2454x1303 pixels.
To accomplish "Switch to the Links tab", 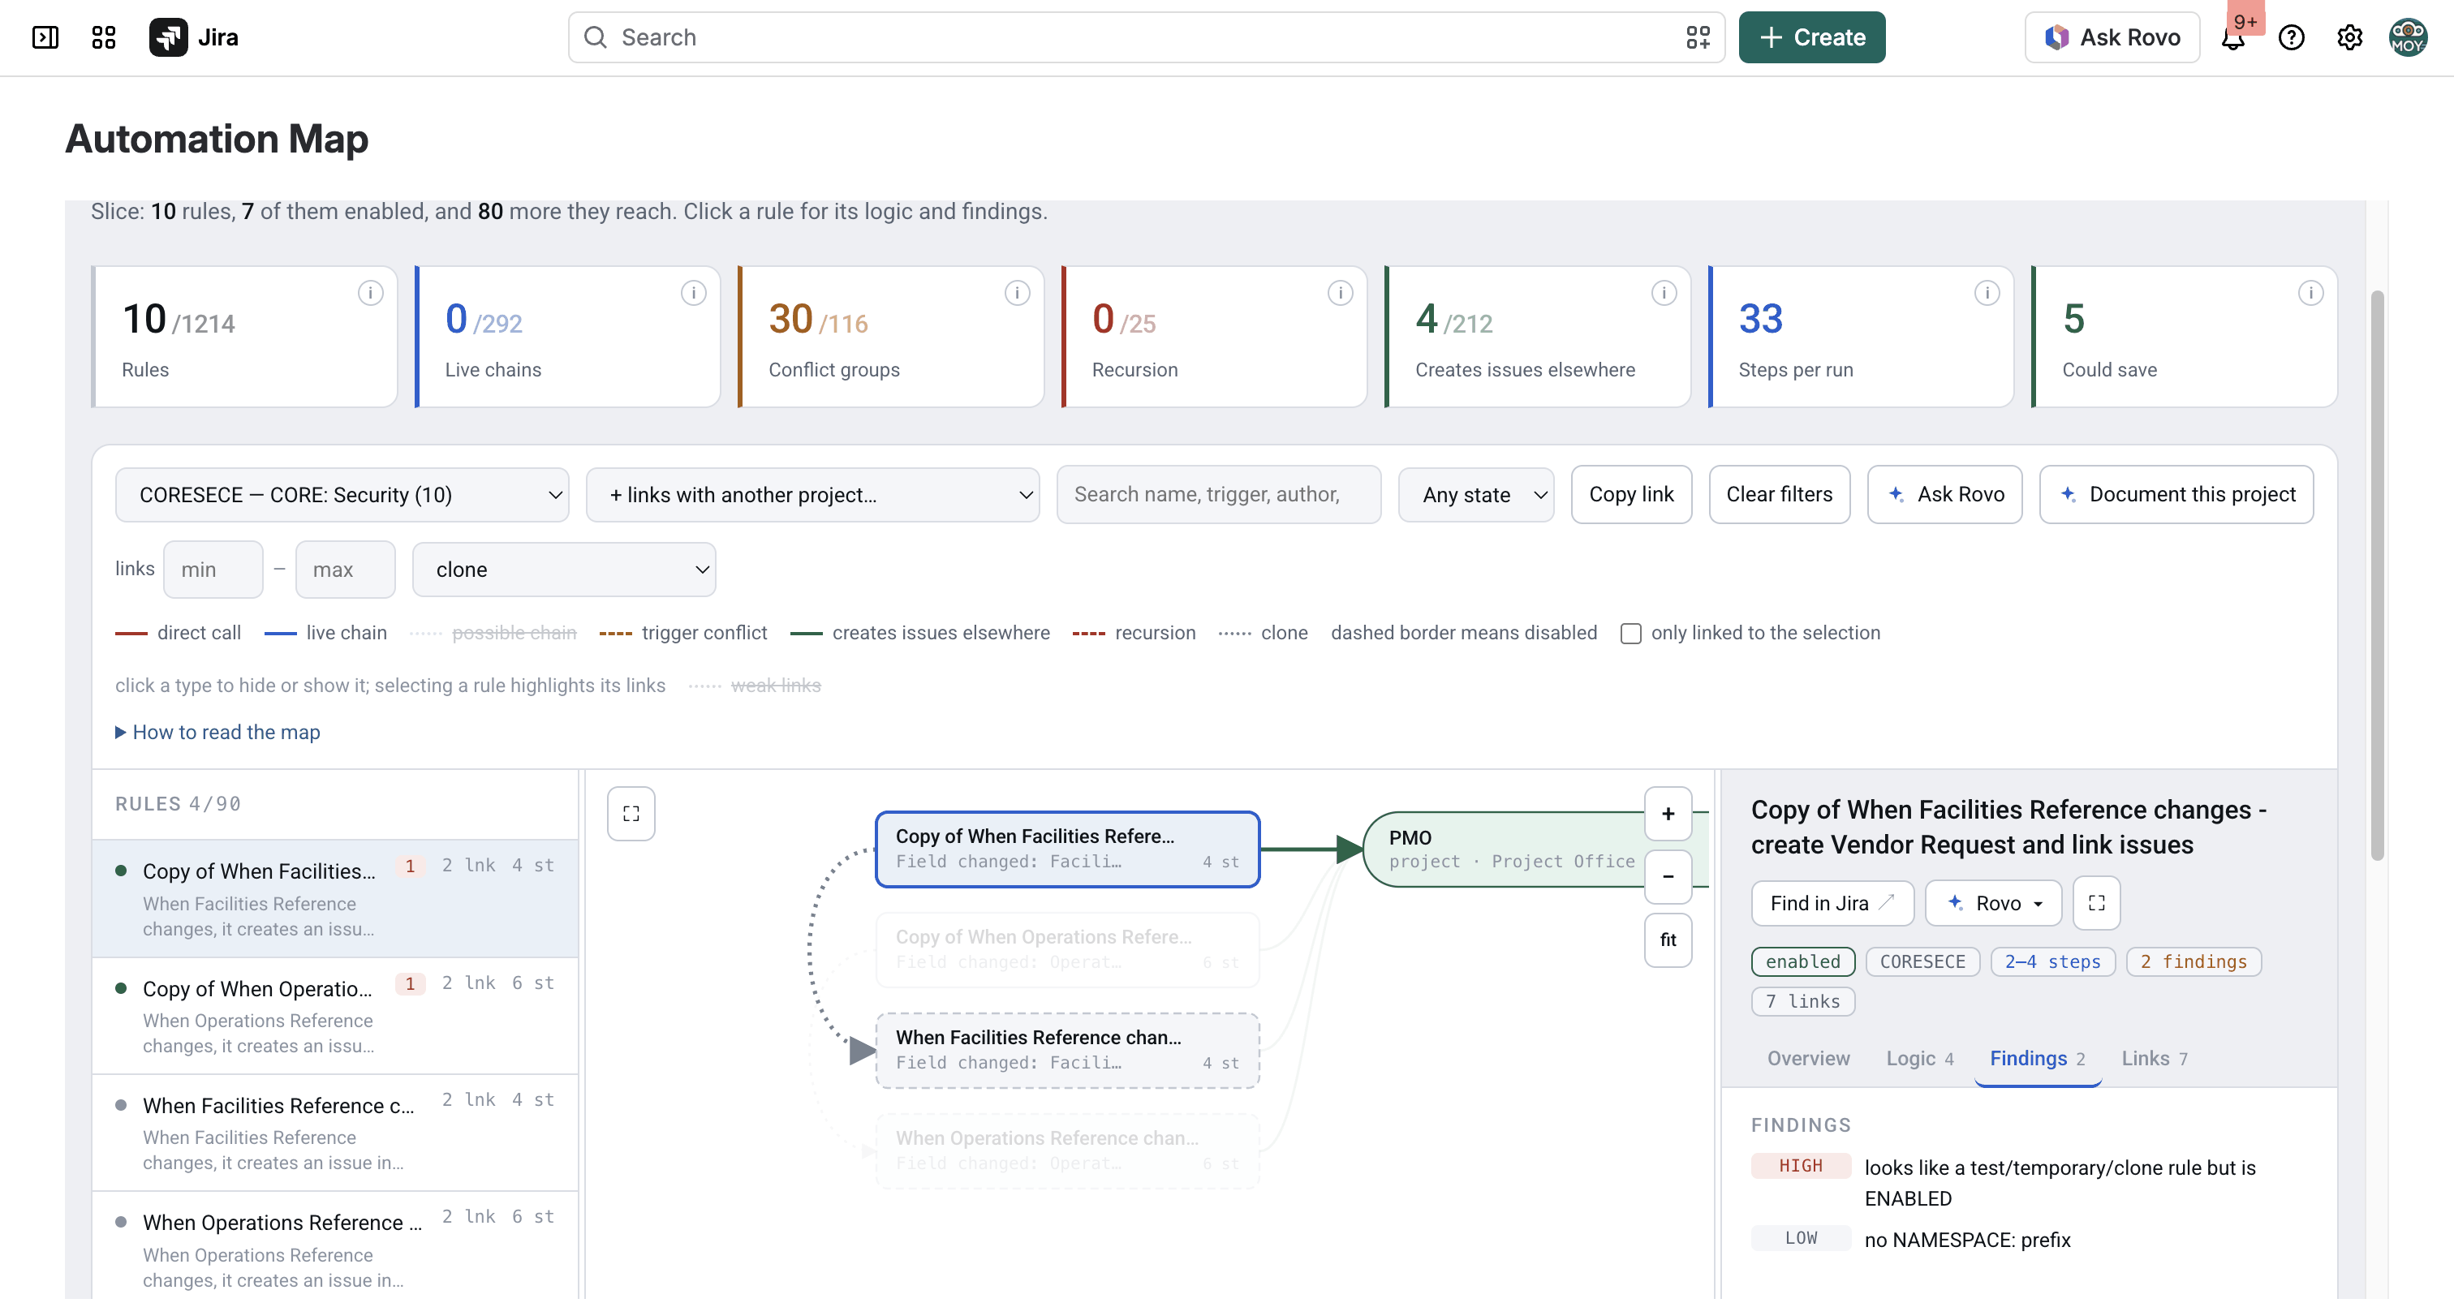I will [x=2155, y=1058].
